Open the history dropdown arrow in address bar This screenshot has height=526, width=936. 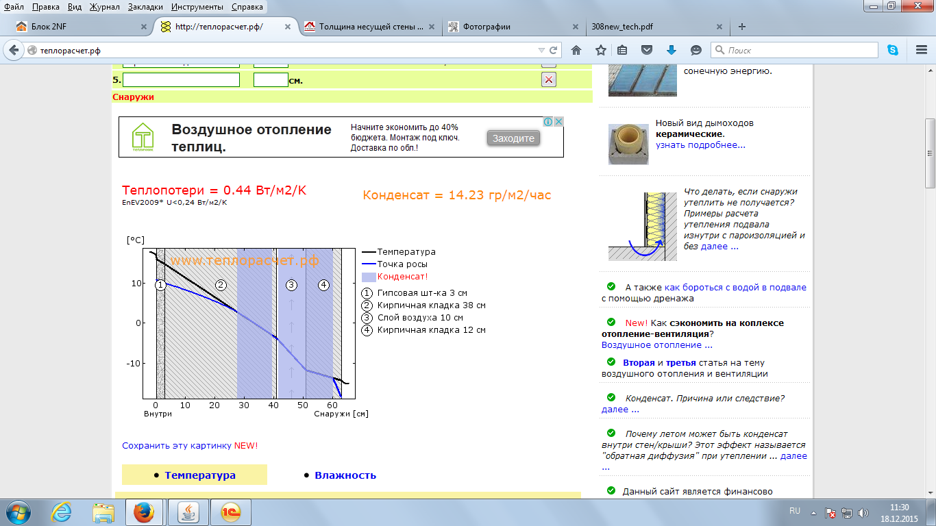pos(541,50)
